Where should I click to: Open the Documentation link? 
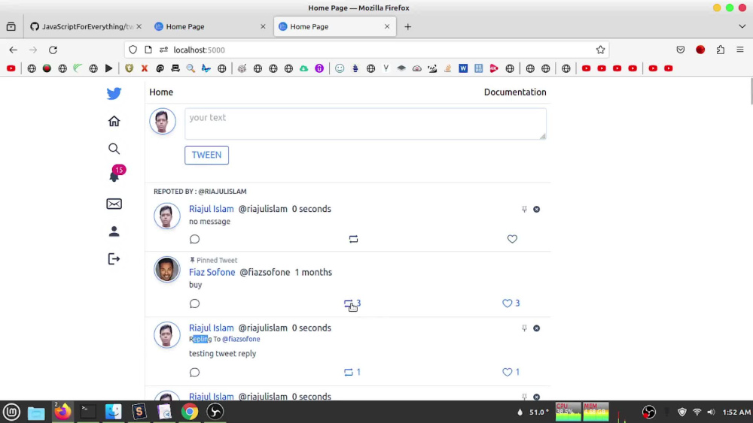tap(515, 92)
